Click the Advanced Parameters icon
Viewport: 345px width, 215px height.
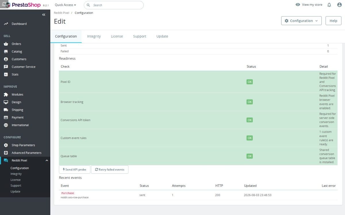pyautogui.click(x=6, y=153)
